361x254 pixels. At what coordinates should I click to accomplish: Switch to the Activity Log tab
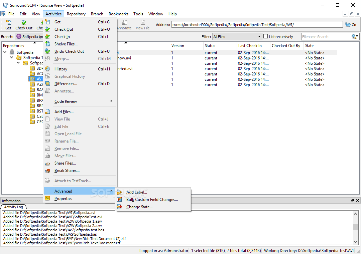pyautogui.click(x=14, y=207)
